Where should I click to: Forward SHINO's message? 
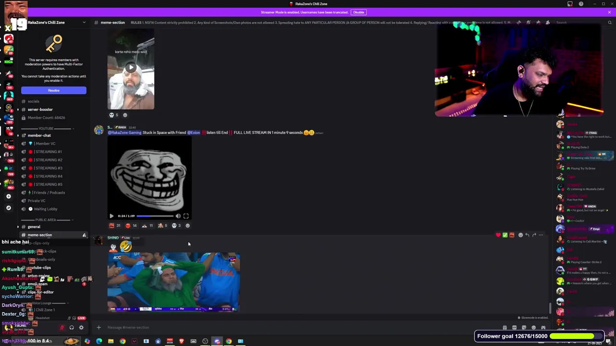pos(534,235)
